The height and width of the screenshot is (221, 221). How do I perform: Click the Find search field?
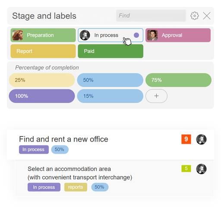pos(151,16)
